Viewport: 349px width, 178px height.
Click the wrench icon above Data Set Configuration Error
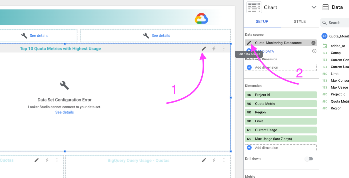65,85
